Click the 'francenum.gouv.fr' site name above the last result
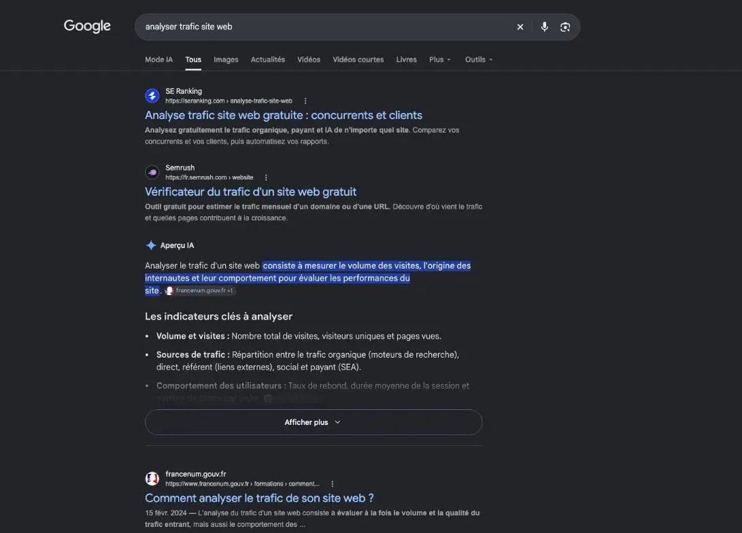742x533 pixels. point(195,474)
